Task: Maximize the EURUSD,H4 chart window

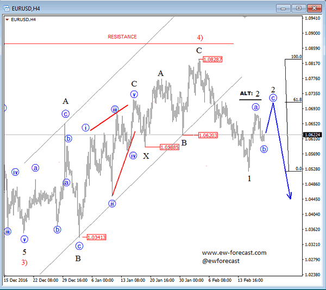Action: click(x=298, y=8)
